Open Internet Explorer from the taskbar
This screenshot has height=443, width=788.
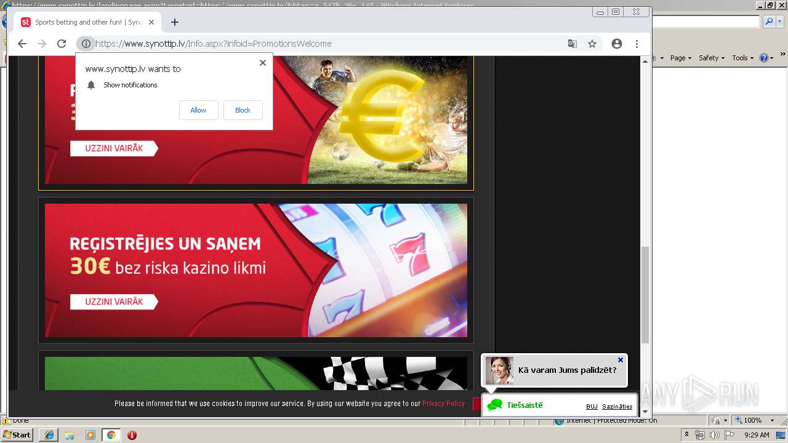49,435
